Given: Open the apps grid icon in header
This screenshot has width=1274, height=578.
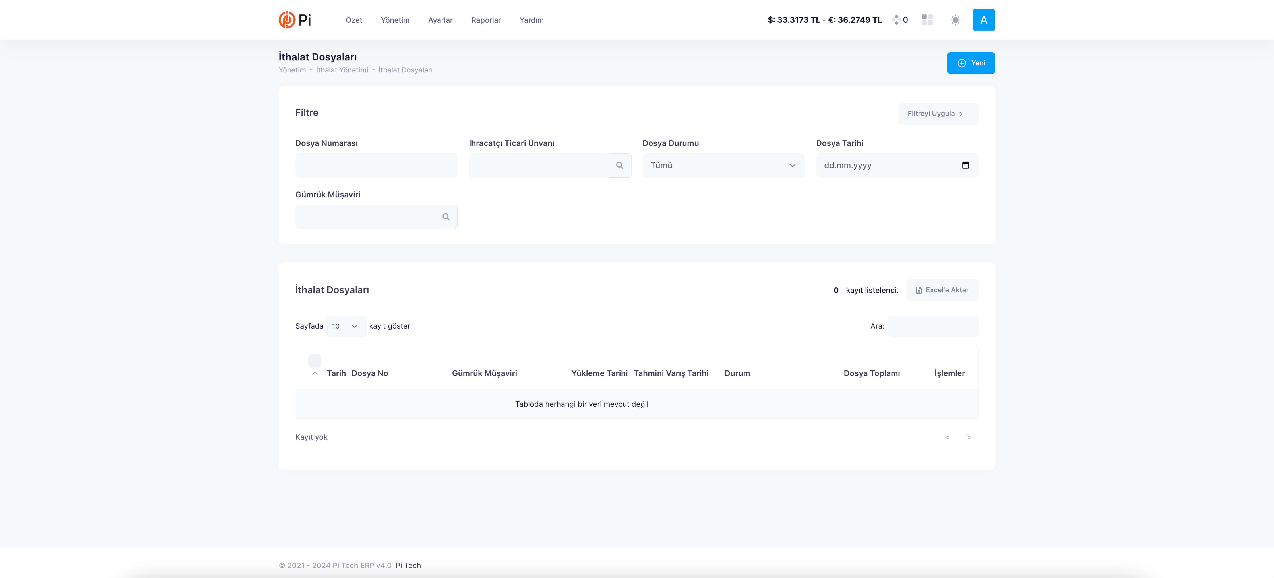Looking at the screenshot, I should point(927,20).
